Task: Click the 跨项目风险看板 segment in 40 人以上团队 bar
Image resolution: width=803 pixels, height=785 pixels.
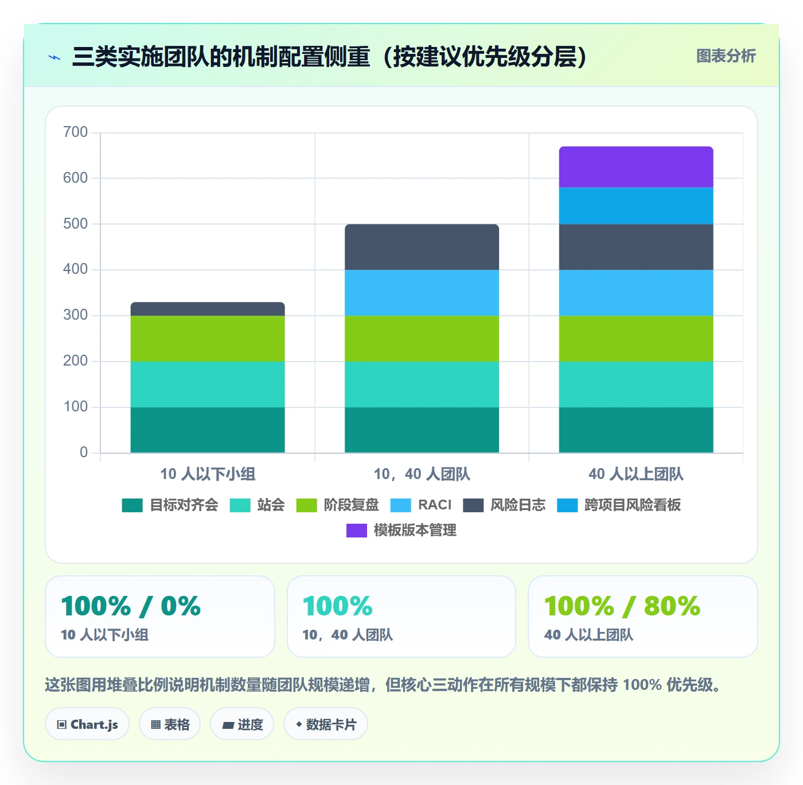Action: 636,206
